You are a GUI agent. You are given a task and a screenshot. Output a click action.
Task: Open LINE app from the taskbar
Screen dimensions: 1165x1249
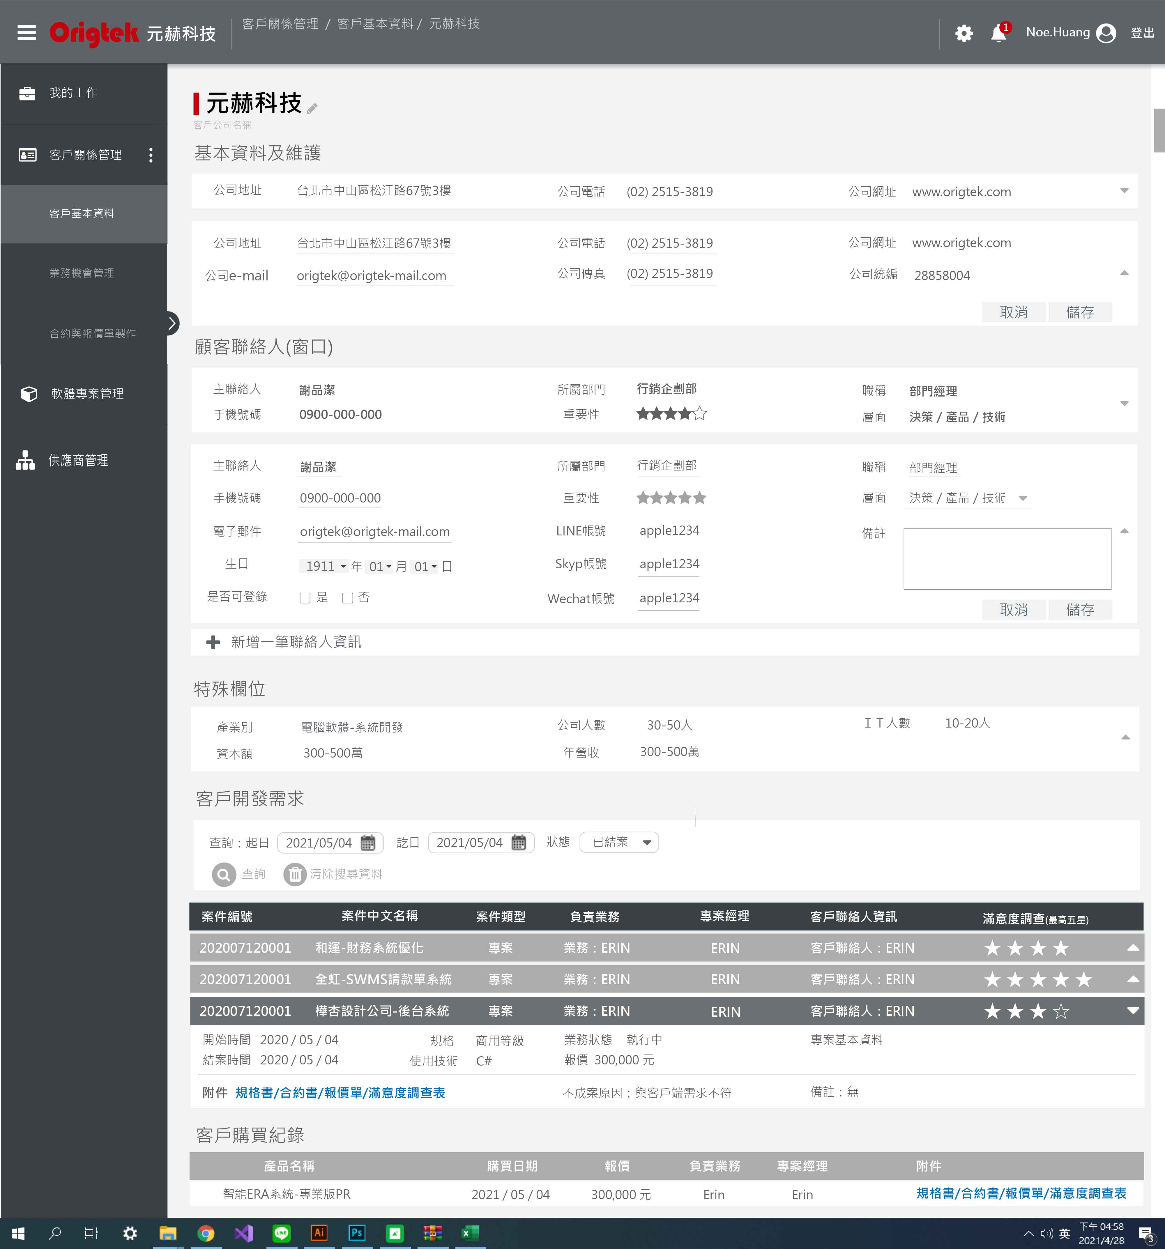point(282,1233)
